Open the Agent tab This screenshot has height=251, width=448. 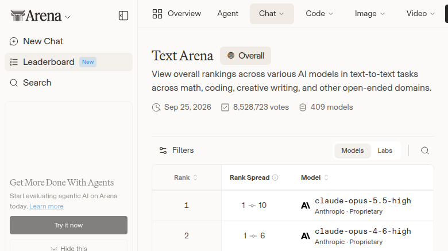[227, 14]
